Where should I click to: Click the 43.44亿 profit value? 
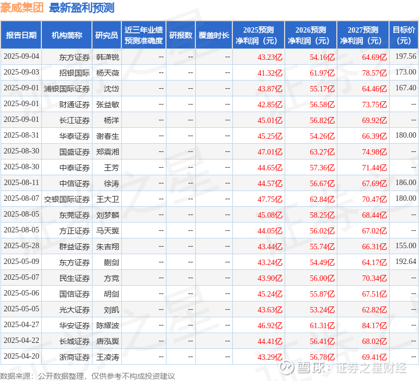point(270,246)
